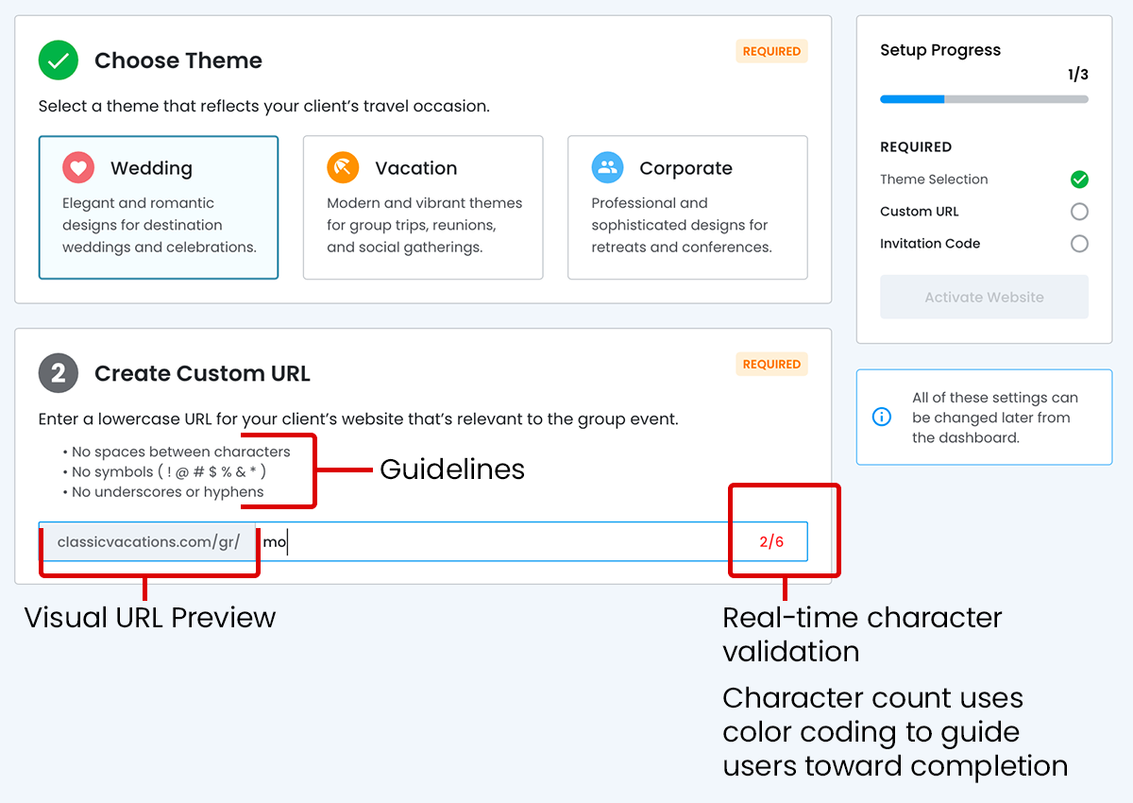The width and height of the screenshot is (1133, 803).
Task: Click the Corporate people icon
Action: (x=607, y=168)
